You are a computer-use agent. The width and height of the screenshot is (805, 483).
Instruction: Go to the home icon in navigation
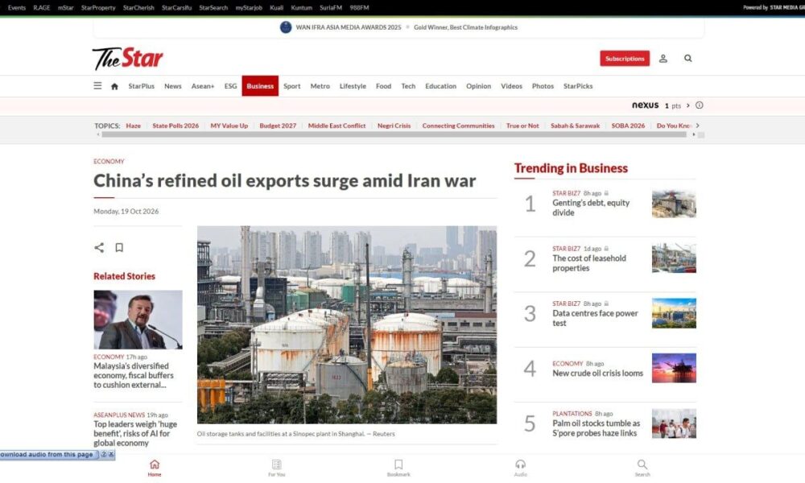coord(114,86)
